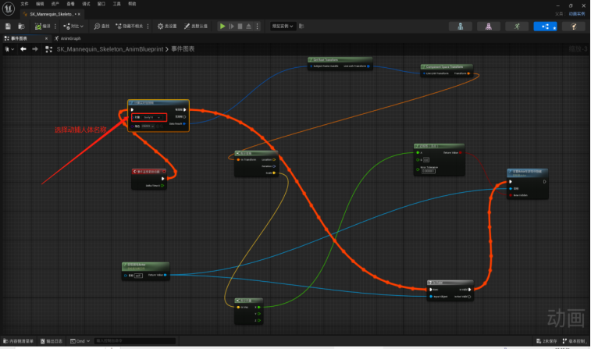Switch to the AnimGraph tab
The height and width of the screenshot is (349, 591).
coord(67,38)
